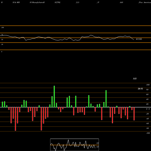Click the MR axis 60 label

[147, 95]
